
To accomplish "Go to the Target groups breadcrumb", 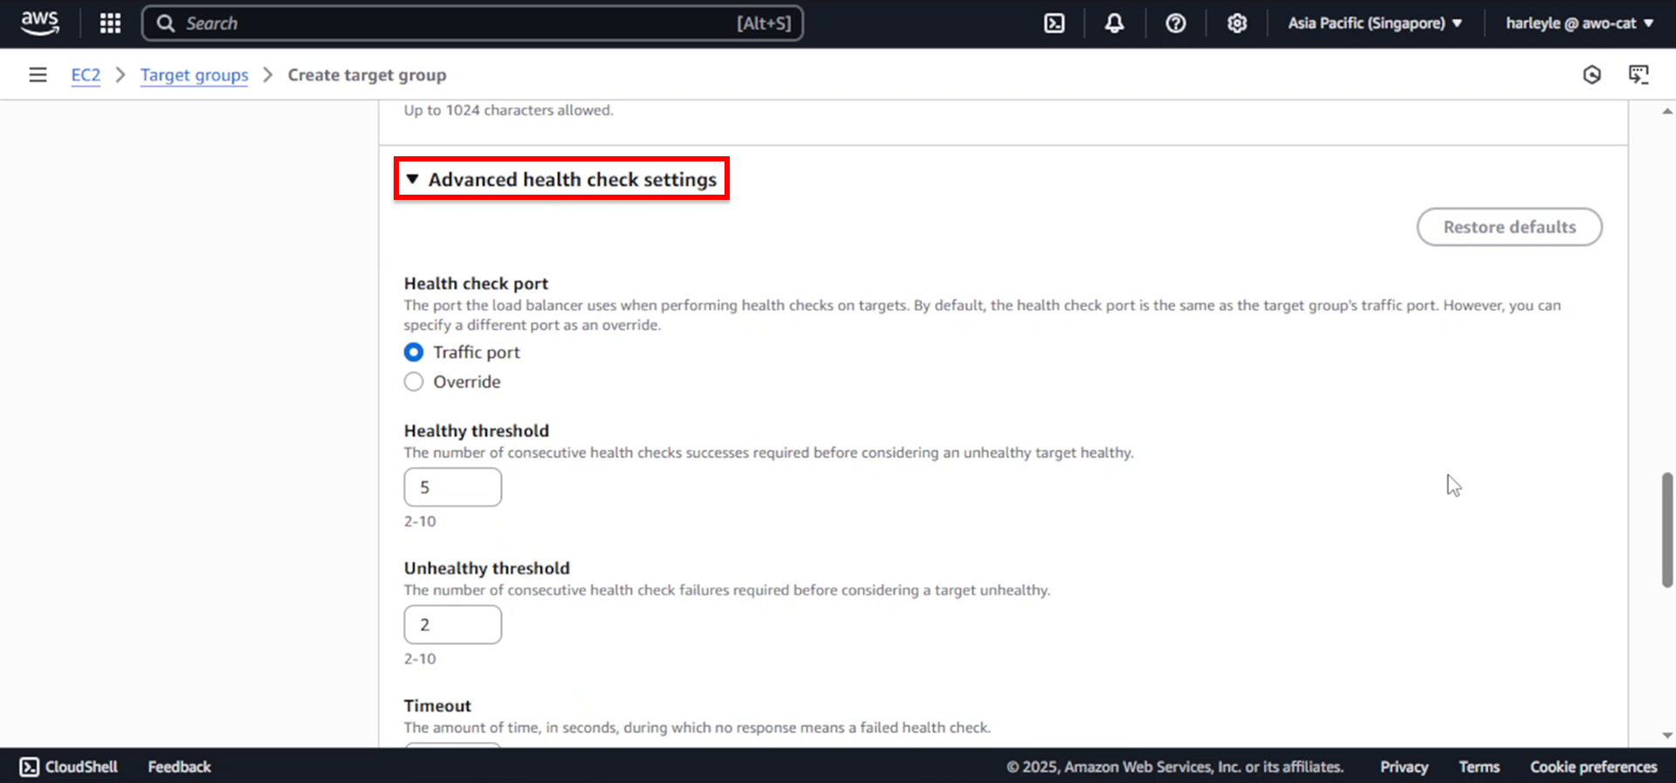I will coord(195,75).
